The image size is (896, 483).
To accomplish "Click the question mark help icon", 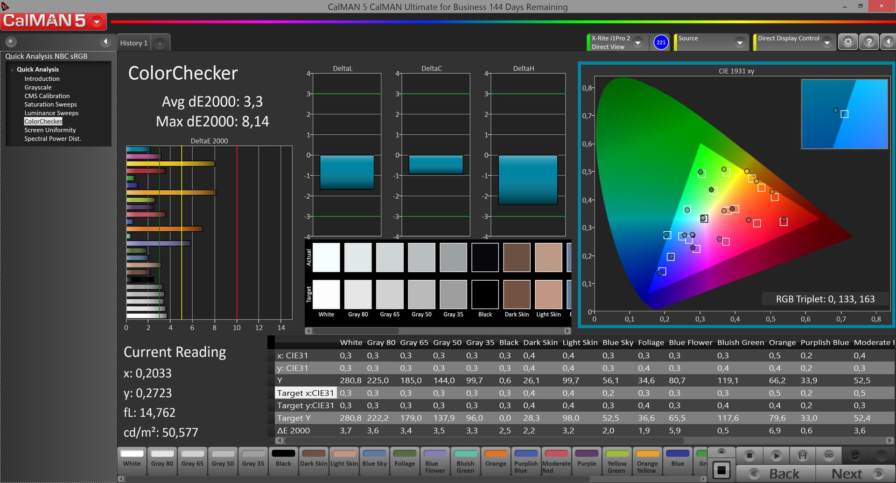I will pyautogui.click(x=869, y=42).
